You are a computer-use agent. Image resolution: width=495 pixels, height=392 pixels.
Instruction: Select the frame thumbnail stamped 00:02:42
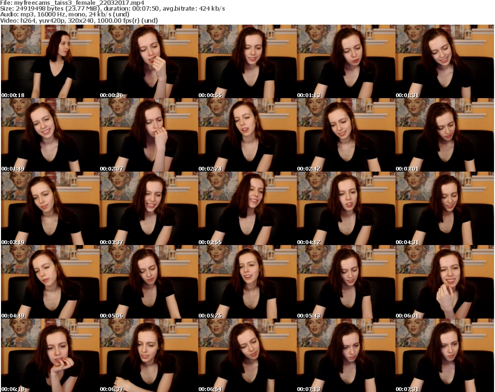[x=346, y=135]
